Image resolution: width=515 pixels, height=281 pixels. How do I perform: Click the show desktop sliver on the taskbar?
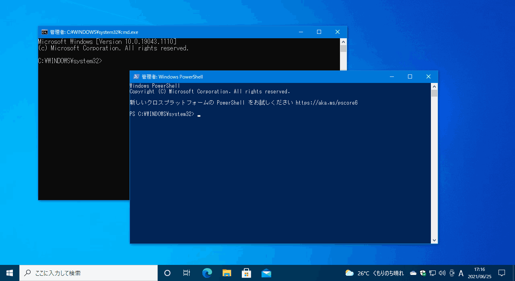514,273
